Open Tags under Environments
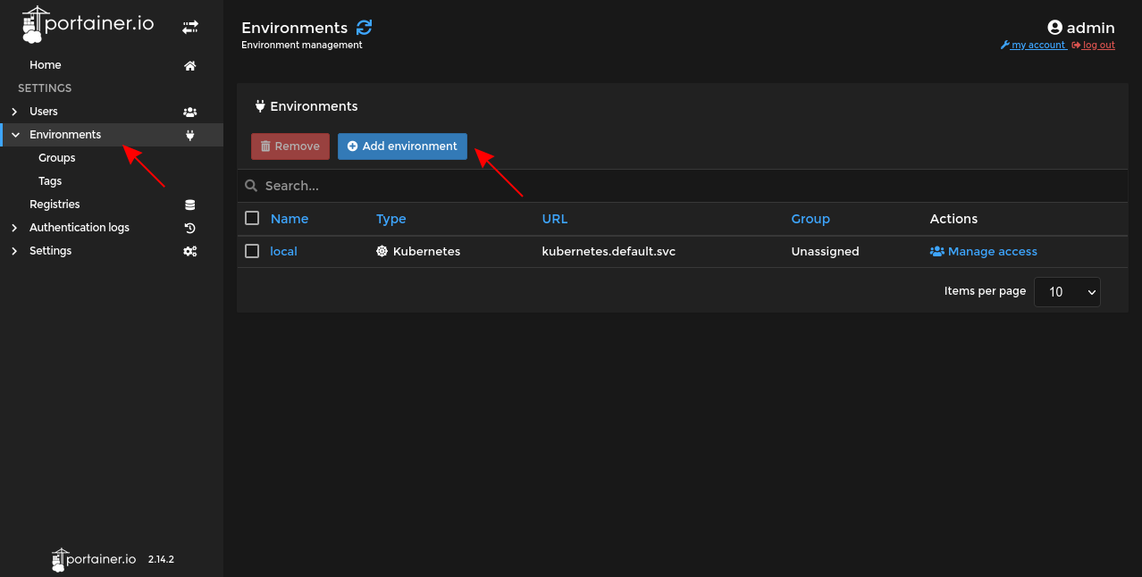 tap(50, 181)
